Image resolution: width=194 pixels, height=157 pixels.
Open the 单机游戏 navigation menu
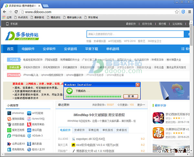(x=113, y=49)
